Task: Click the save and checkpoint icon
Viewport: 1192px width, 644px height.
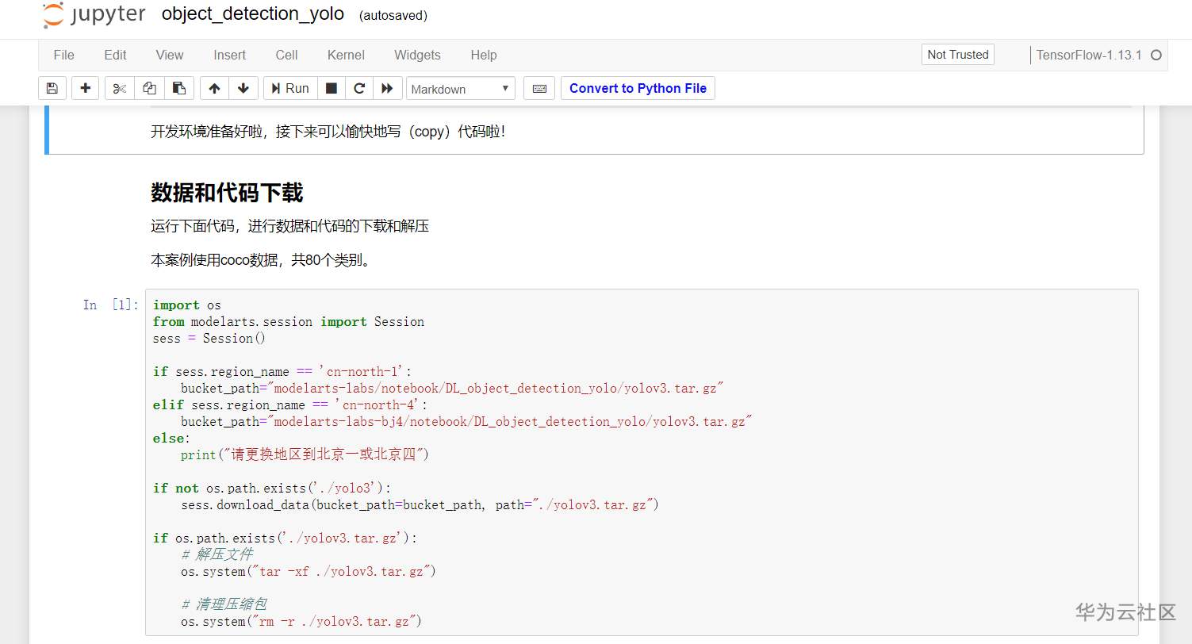Action: 52,88
